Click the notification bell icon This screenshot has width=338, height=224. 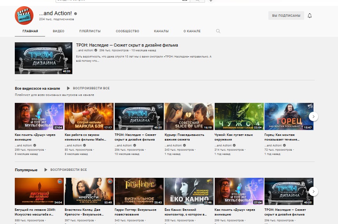pyautogui.click(x=310, y=16)
